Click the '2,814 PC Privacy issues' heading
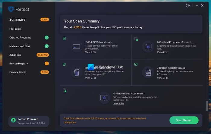Viewport: 211px width, 134px height. (99, 42)
